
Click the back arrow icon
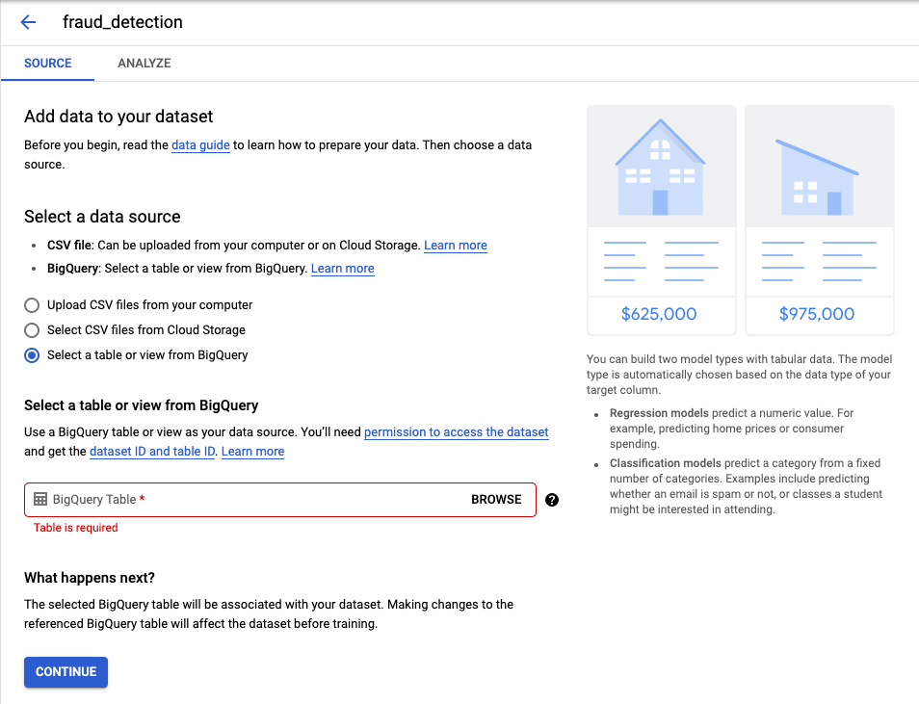point(28,22)
